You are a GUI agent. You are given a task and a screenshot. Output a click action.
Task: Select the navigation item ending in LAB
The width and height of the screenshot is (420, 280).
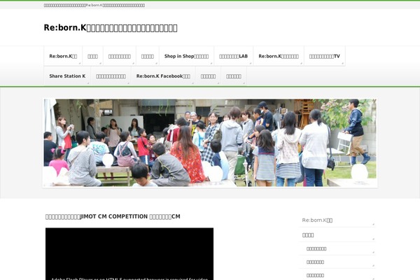(x=233, y=56)
